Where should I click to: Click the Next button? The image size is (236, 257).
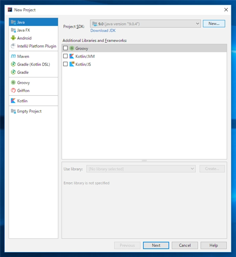click(x=156, y=246)
